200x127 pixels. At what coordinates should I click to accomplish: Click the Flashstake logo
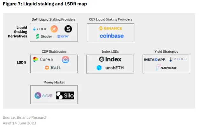tap(166, 67)
